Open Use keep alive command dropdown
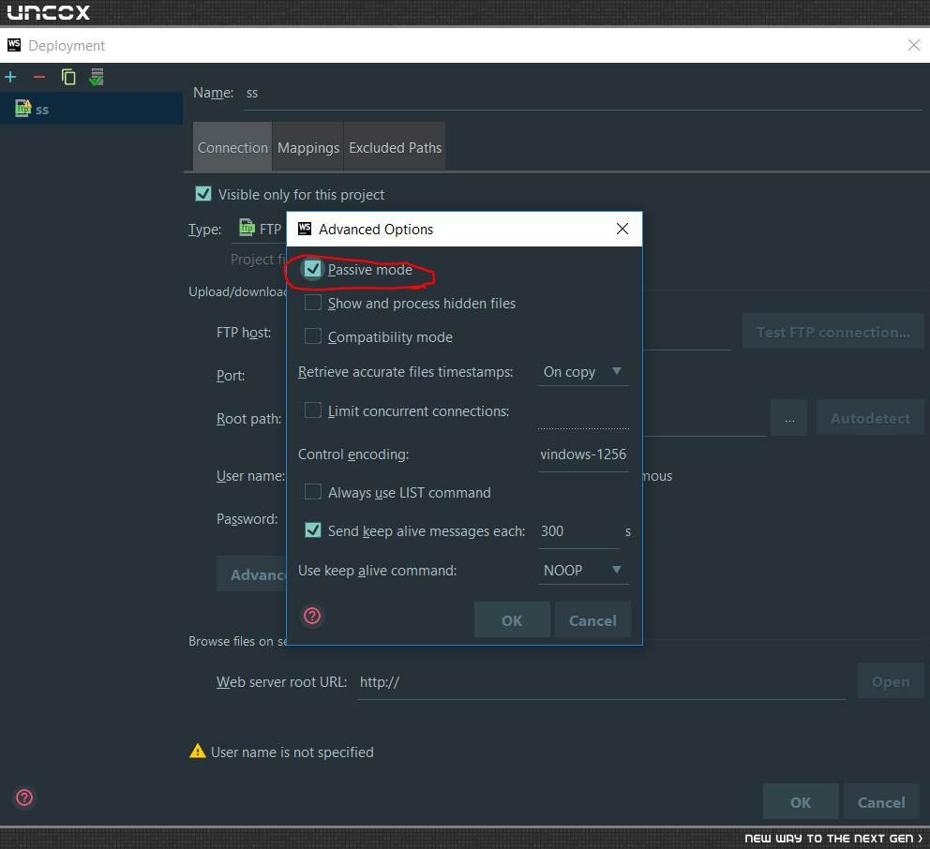The width and height of the screenshot is (930, 849). [583, 571]
